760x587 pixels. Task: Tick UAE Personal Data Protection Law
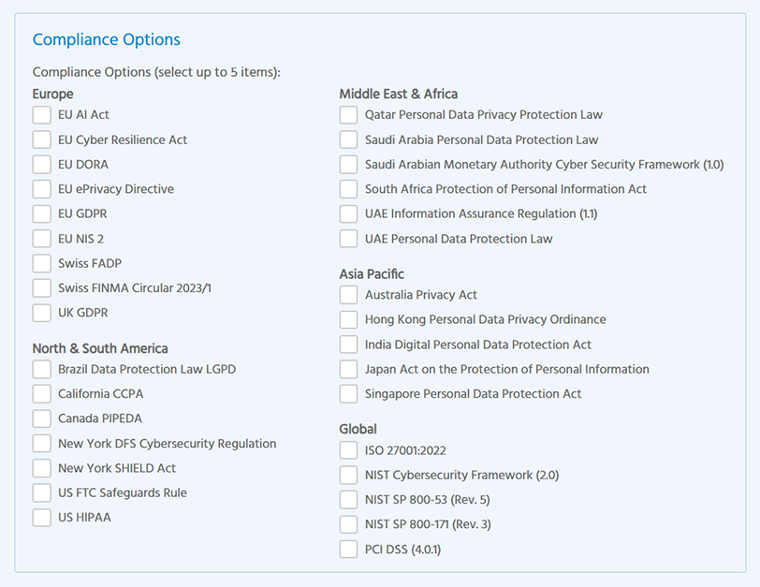tap(348, 239)
